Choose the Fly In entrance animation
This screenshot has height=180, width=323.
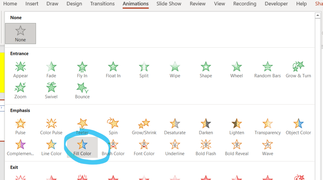tap(82, 70)
